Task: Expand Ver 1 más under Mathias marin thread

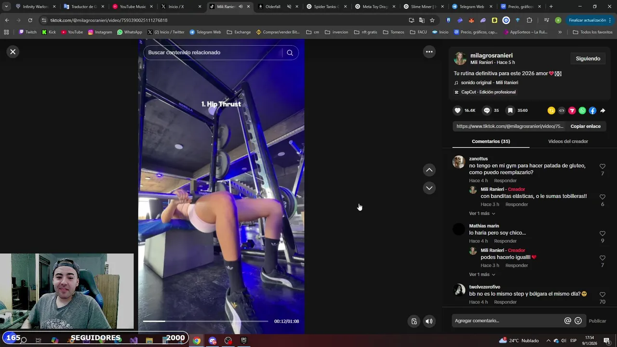Action: [x=482, y=275]
